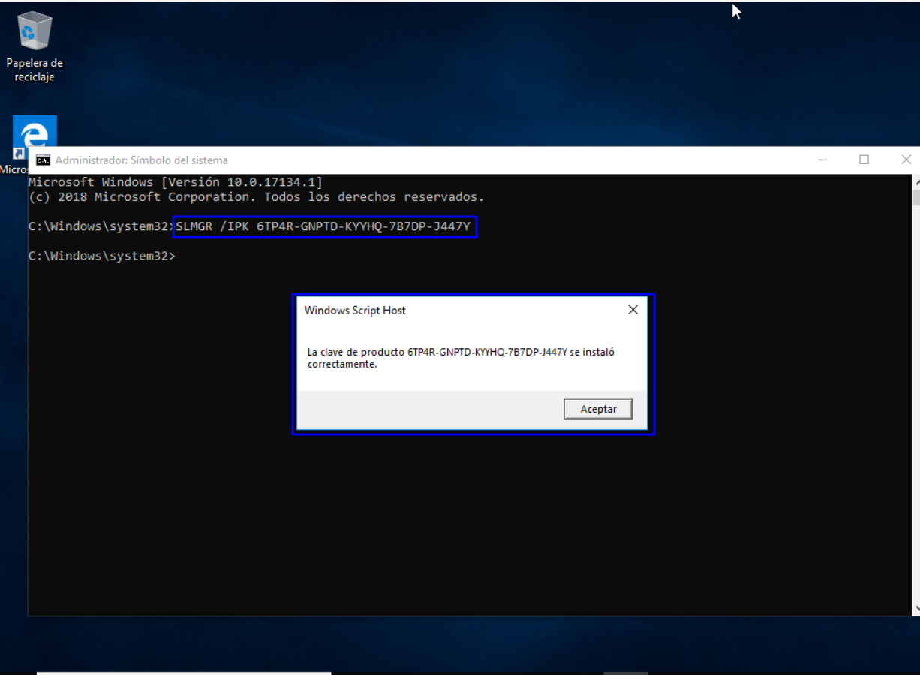920x675 pixels.
Task: Close the Símbolo del sistema window
Action: (x=905, y=160)
